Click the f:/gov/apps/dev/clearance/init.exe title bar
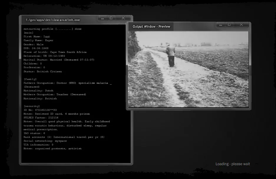276x179 pixels. 53,20
